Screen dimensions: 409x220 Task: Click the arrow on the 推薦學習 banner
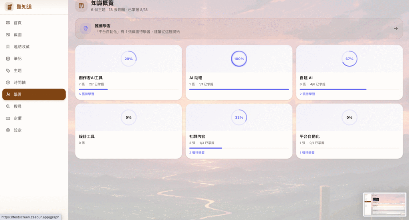coord(396,29)
